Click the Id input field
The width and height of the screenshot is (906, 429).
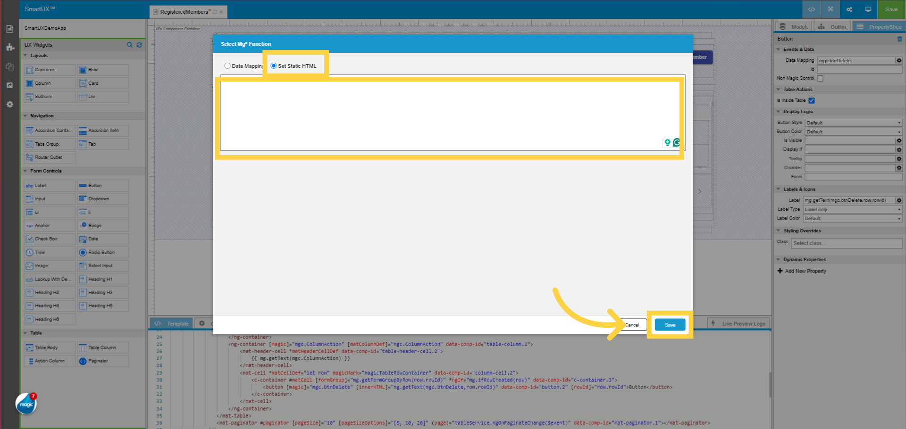860,70
